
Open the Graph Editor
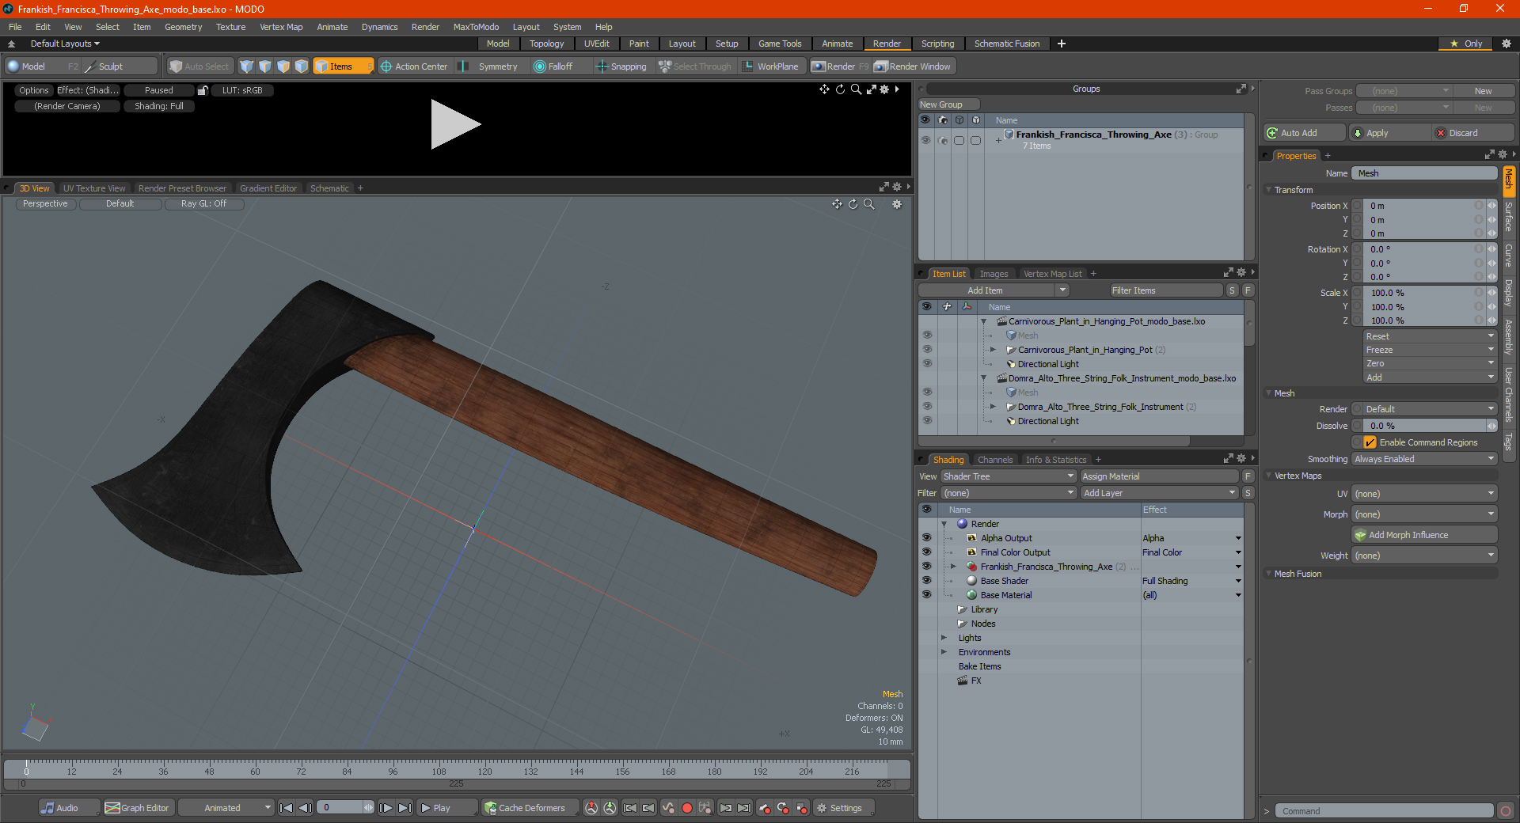(x=138, y=808)
